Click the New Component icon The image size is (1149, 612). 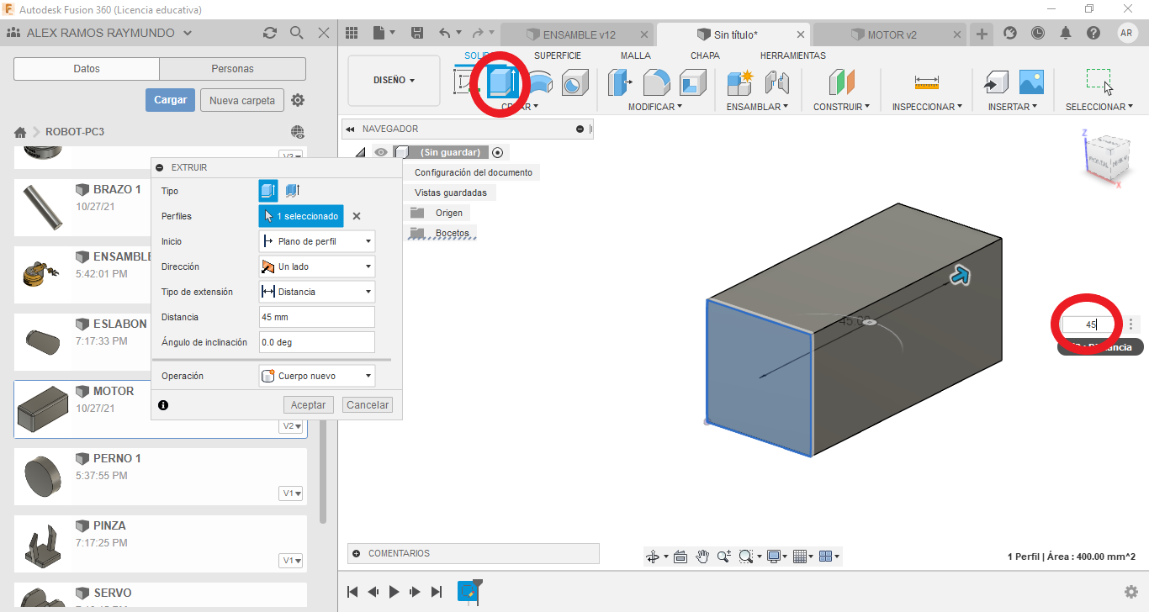tap(740, 82)
